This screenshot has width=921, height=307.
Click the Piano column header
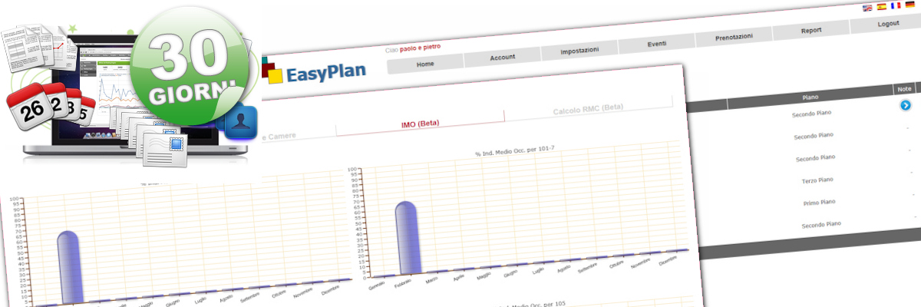810,97
